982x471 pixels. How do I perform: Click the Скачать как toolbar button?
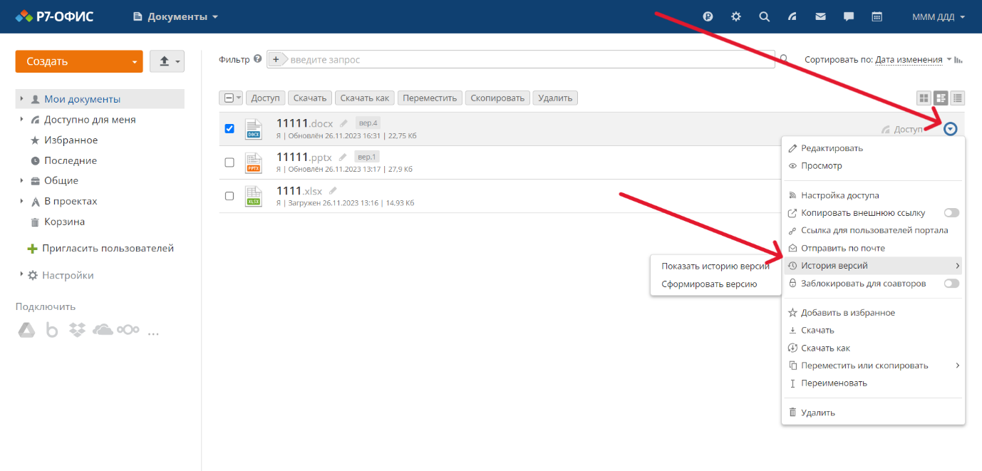(x=365, y=98)
